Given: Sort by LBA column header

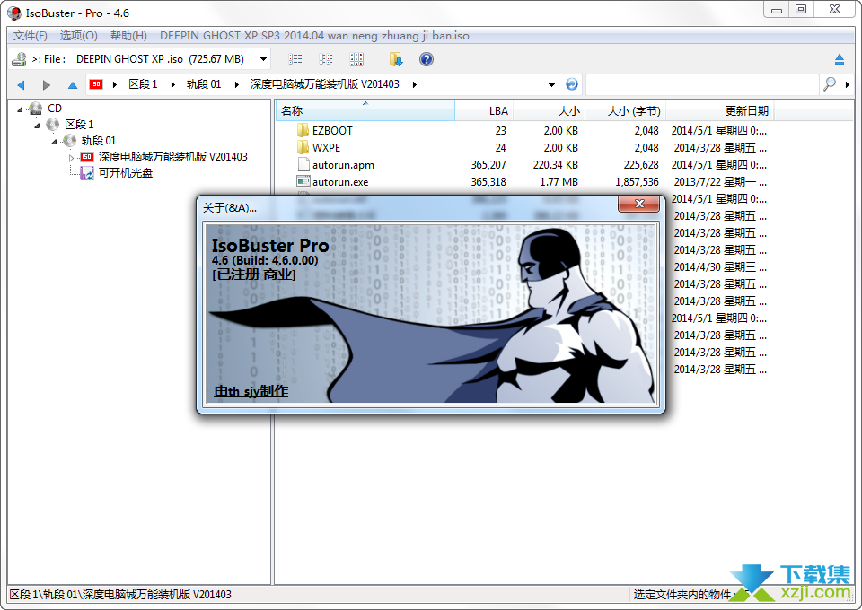Looking at the screenshot, I should point(484,111).
